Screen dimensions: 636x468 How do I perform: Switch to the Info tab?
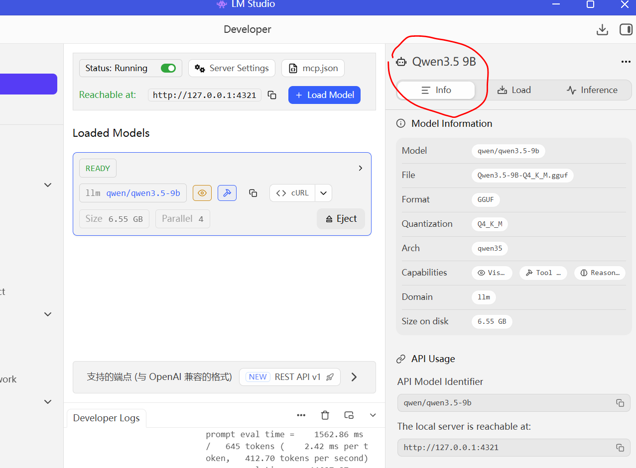click(x=436, y=90)
